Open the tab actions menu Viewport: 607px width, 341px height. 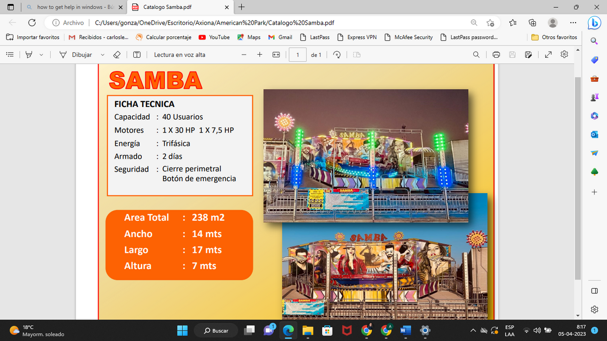(10, 7)
